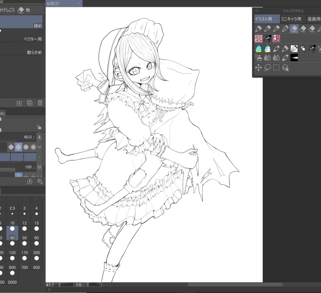
Task: Select the highlighted eraser in Quick Access
Action: (294, 29)
